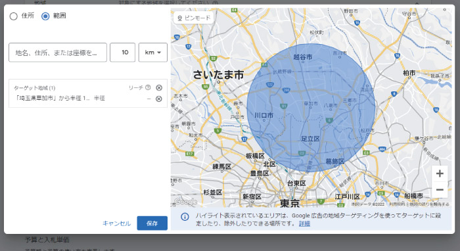
Task: Click the 台東区 label on the map
Action: 296,183
